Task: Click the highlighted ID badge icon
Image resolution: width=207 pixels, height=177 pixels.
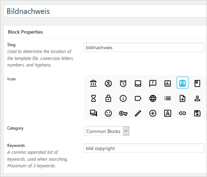Action: point(183,83)
